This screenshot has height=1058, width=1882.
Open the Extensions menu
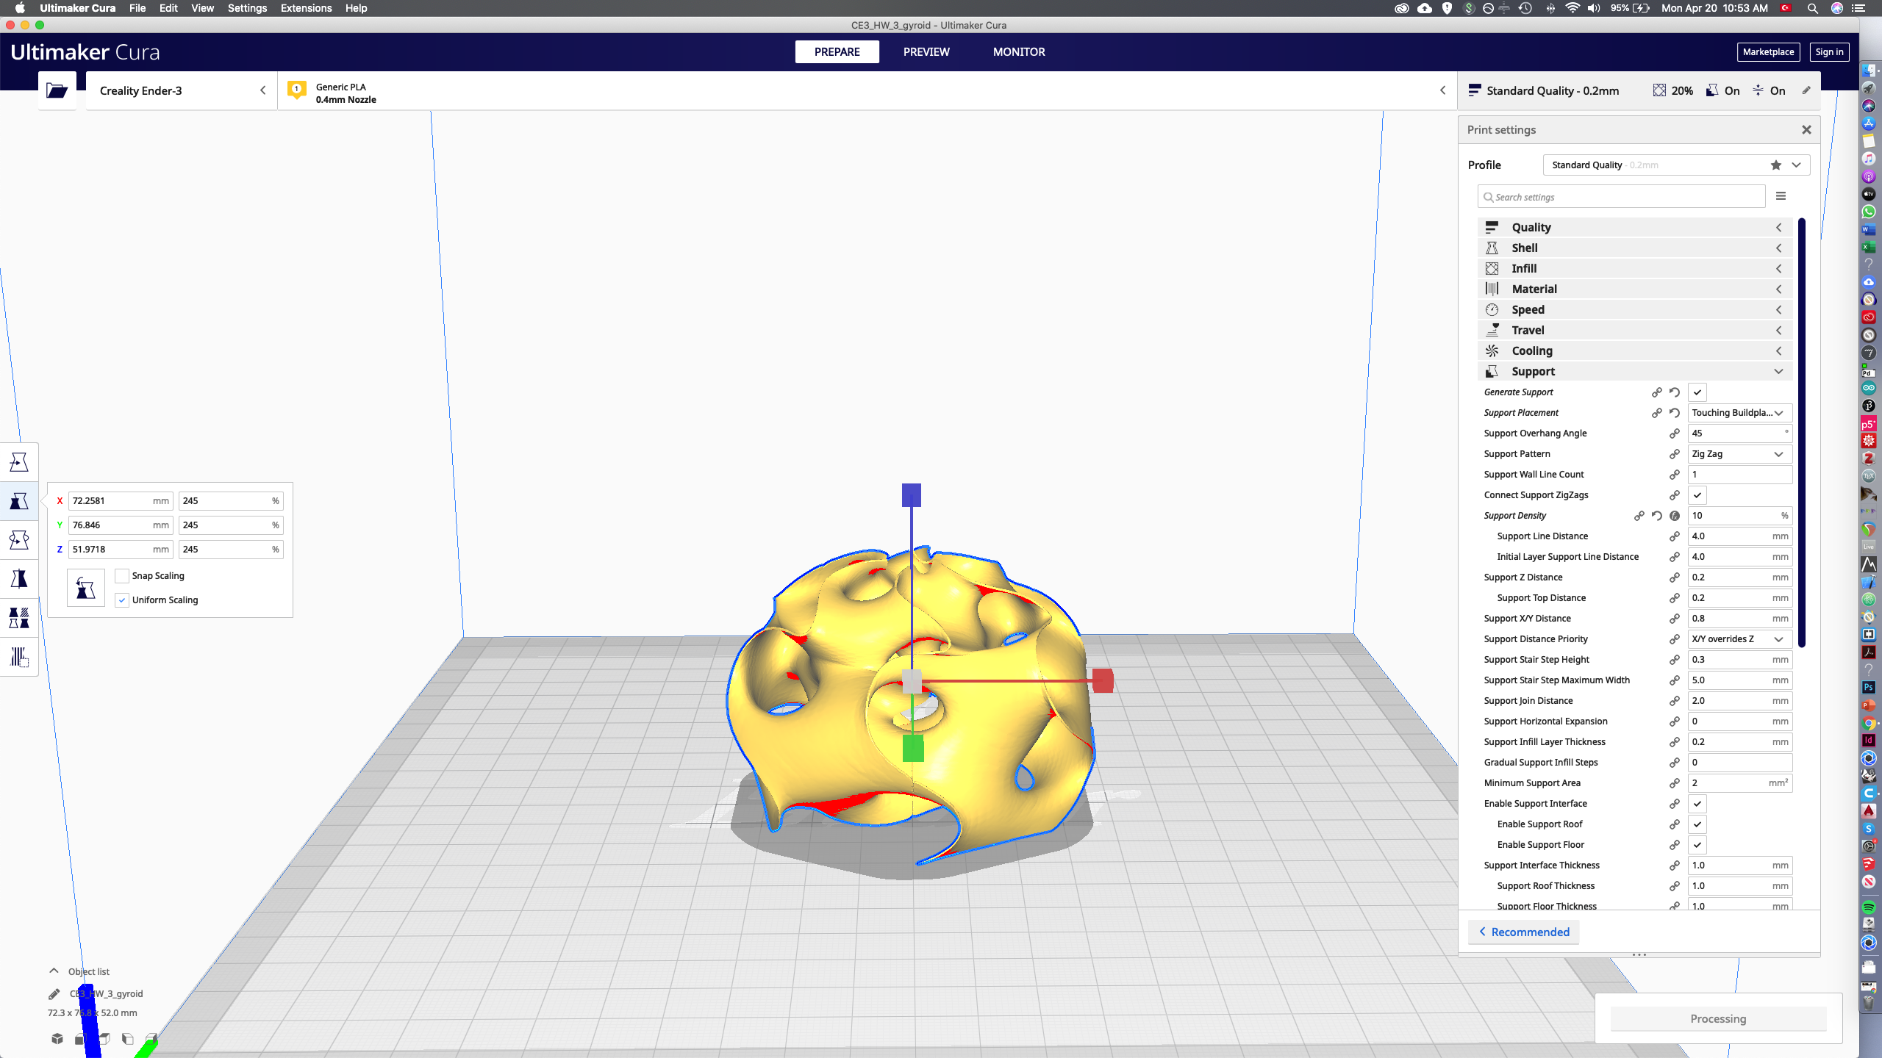pyautogui.click(x=306, y=8)
